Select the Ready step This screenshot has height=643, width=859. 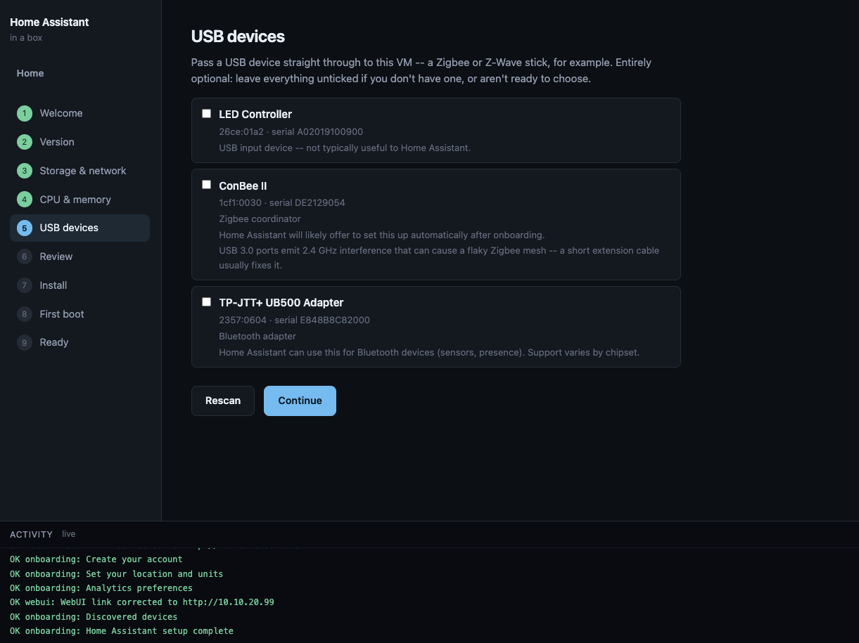click(x=79, y=342)
